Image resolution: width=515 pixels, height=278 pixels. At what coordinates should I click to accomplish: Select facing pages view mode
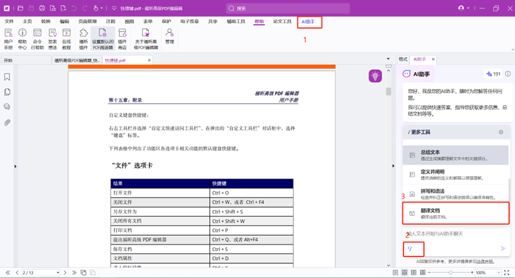[414, 273]
